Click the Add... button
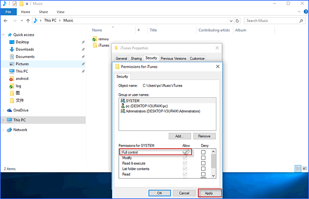The width and height of the screenshot is (309, 199). tap(180, 136)
